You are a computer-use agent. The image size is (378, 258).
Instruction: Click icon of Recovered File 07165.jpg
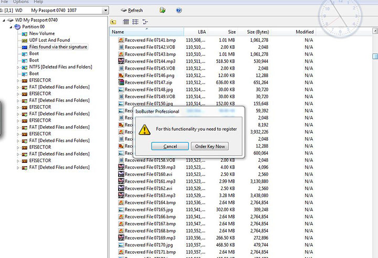click(121, 210)
